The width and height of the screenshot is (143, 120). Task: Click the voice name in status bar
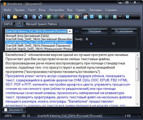(70, 116)
